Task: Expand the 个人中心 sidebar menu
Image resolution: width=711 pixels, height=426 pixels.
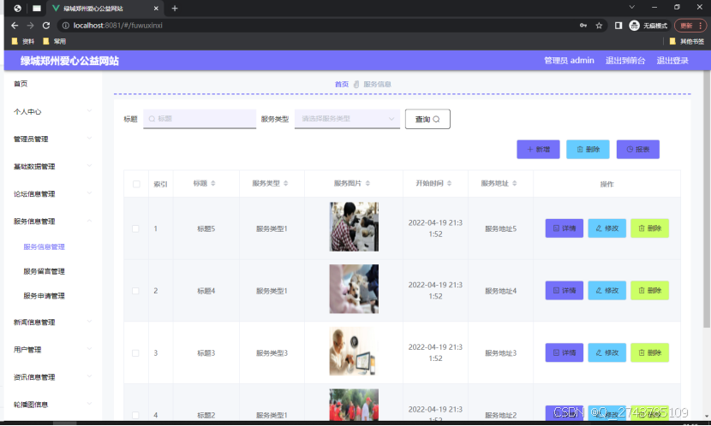Action: pyautogui.click(x=52, y=111)
